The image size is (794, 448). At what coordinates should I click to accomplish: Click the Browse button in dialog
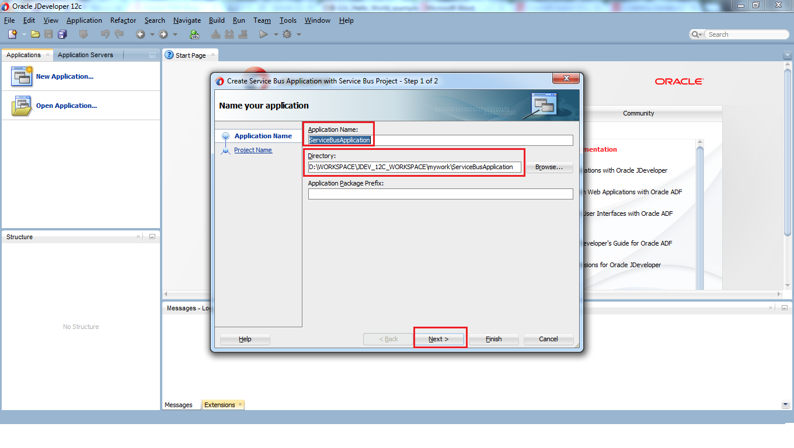tap(549, 167)
